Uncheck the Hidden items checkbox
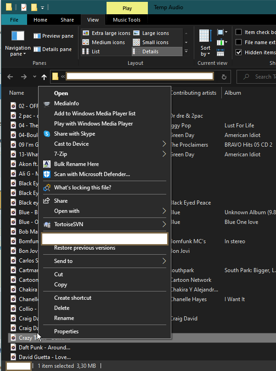 tap(239, 52)
